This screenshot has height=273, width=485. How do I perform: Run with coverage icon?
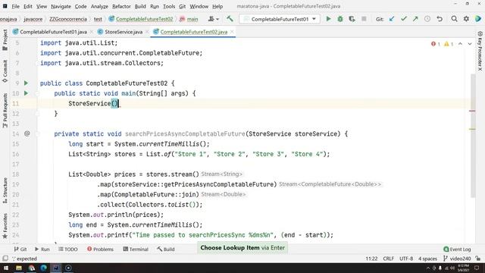click(352, 19)
